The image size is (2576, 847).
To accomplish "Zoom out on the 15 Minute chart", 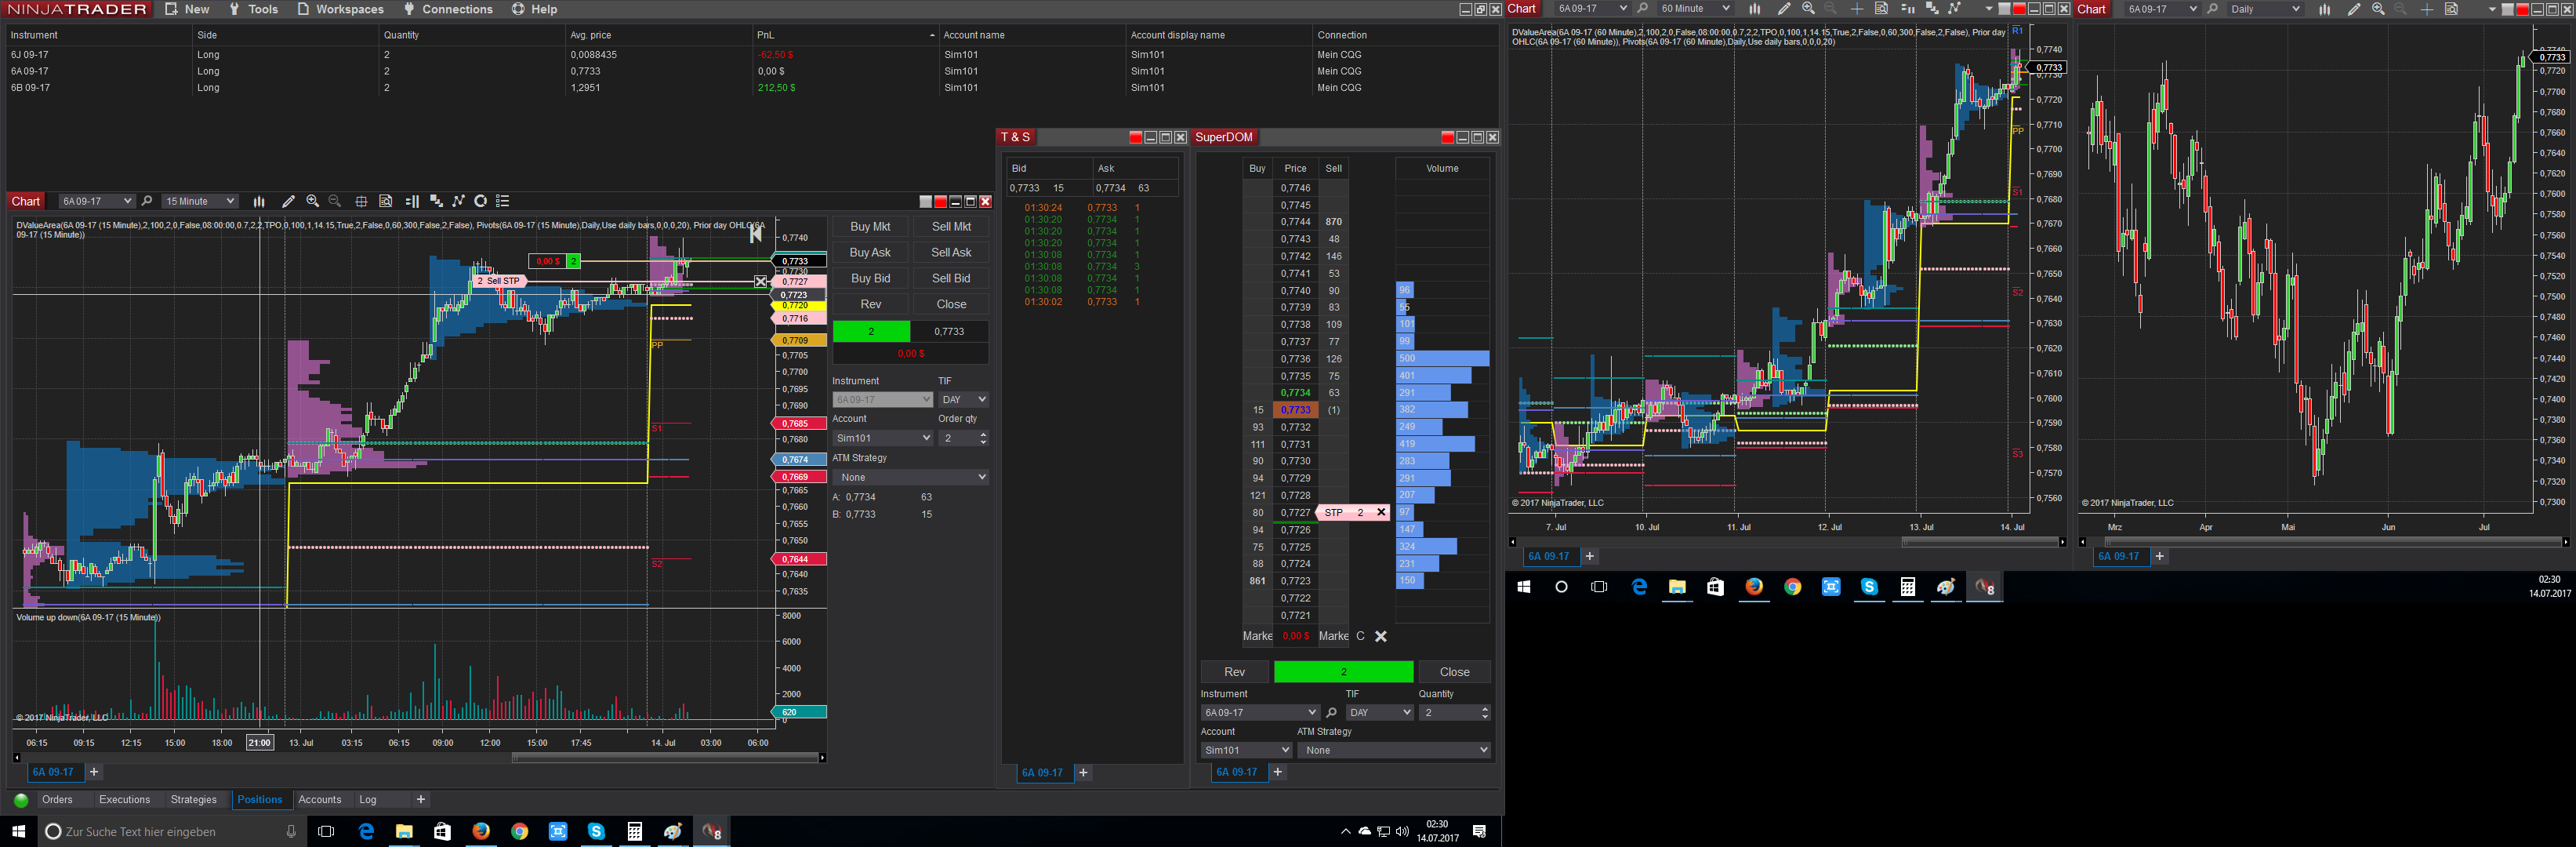I will pyautogui.click(x=335, y=201).
